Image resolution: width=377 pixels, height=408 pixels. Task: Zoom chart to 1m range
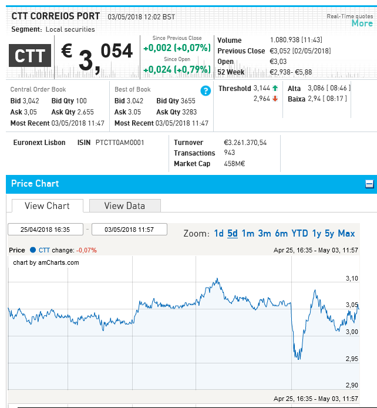tap(248, 234)
